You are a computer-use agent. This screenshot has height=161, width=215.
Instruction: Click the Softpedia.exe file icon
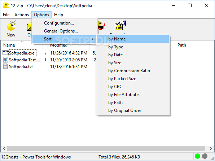pyautogui.click(x=5, y=53)
